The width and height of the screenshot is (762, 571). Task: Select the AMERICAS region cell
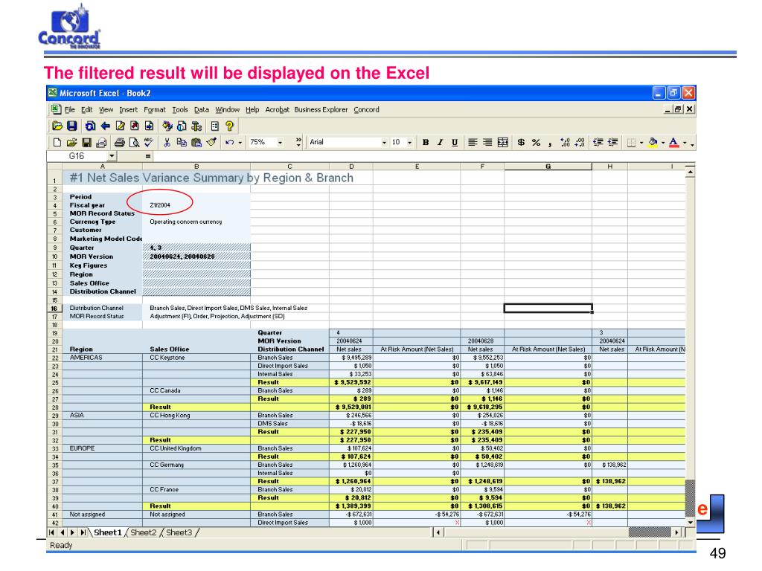pos(103,358)
